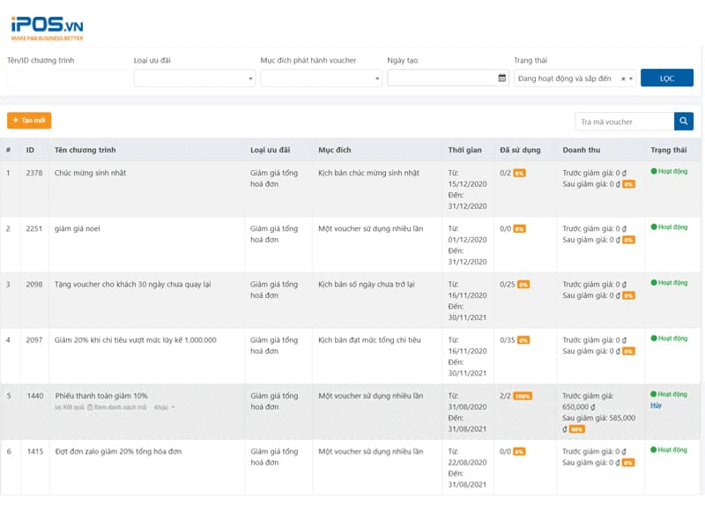
Task: Click the Doanh thu column header
Action: (581, 150)
